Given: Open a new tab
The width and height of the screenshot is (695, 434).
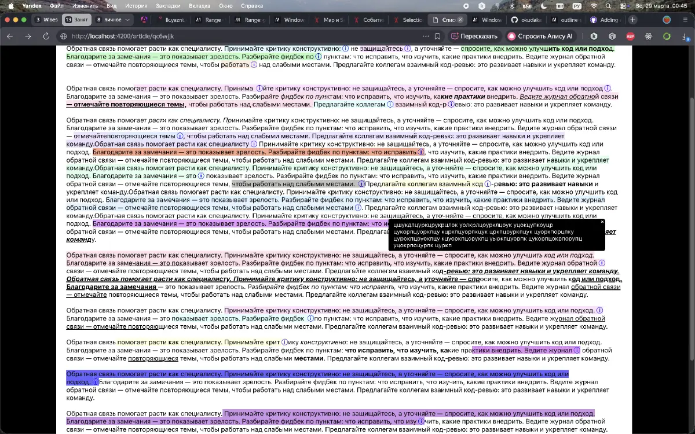Looking at the screenshot, I should (x=633, y=20).
